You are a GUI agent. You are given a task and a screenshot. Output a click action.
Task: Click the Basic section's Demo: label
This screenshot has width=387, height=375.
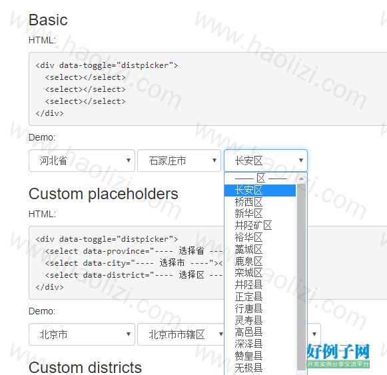[42, 137]
